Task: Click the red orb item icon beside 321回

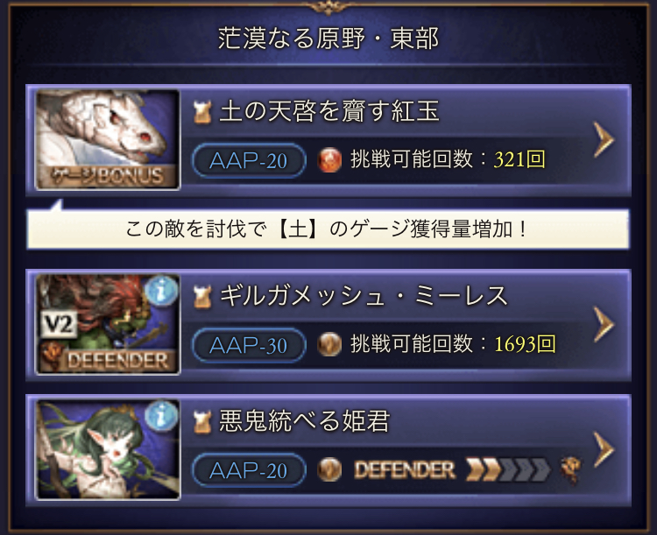Action: point(329,160)
